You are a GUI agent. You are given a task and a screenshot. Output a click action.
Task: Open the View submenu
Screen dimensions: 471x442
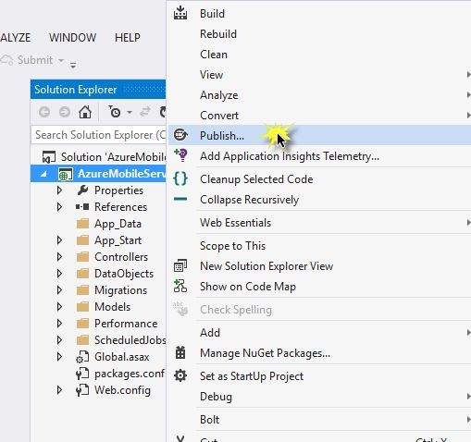click(x=319, y=75)
